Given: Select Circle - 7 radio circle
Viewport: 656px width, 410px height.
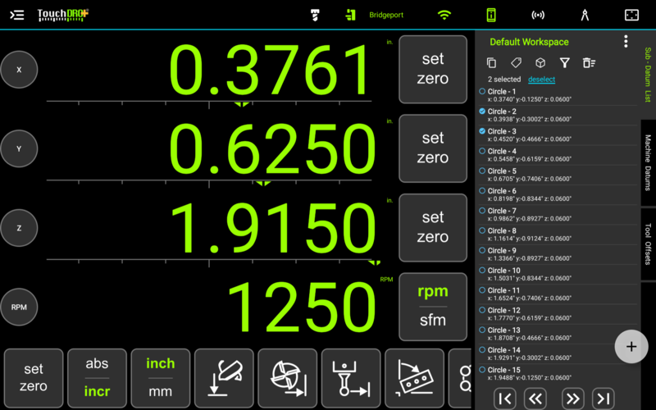Looking at the screenshot, I should [482, 211].
